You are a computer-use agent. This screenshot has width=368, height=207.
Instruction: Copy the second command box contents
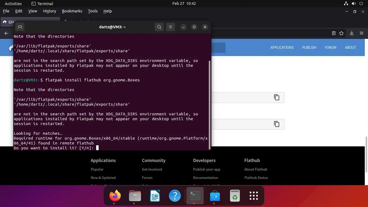coord(277,124)
